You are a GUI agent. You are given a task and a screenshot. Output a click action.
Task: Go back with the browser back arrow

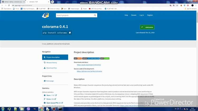pyautogui.click(x=2, y=6)
